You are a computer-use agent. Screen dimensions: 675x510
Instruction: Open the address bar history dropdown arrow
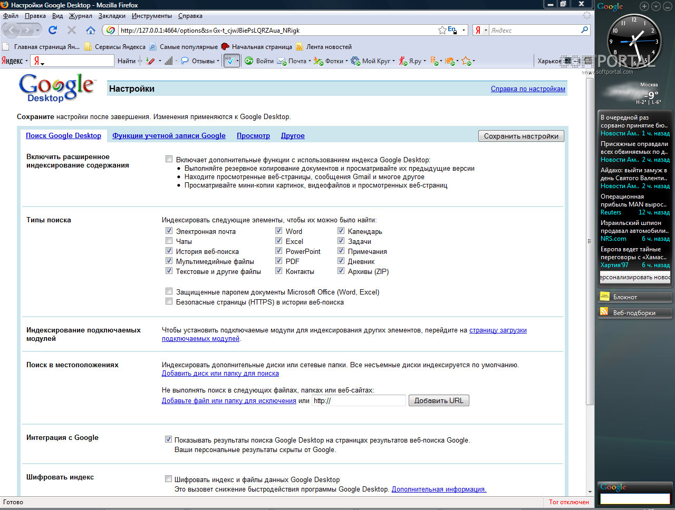tap(464, 30)
